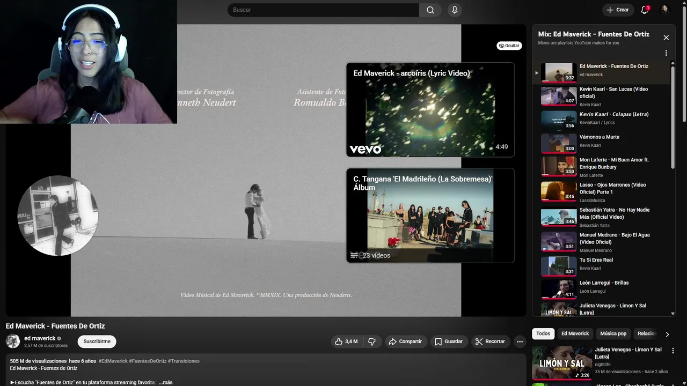Start voice search with the microphone icon
Image resolution: width=687 pixels, height=386 pixels.
pos(455,10)
